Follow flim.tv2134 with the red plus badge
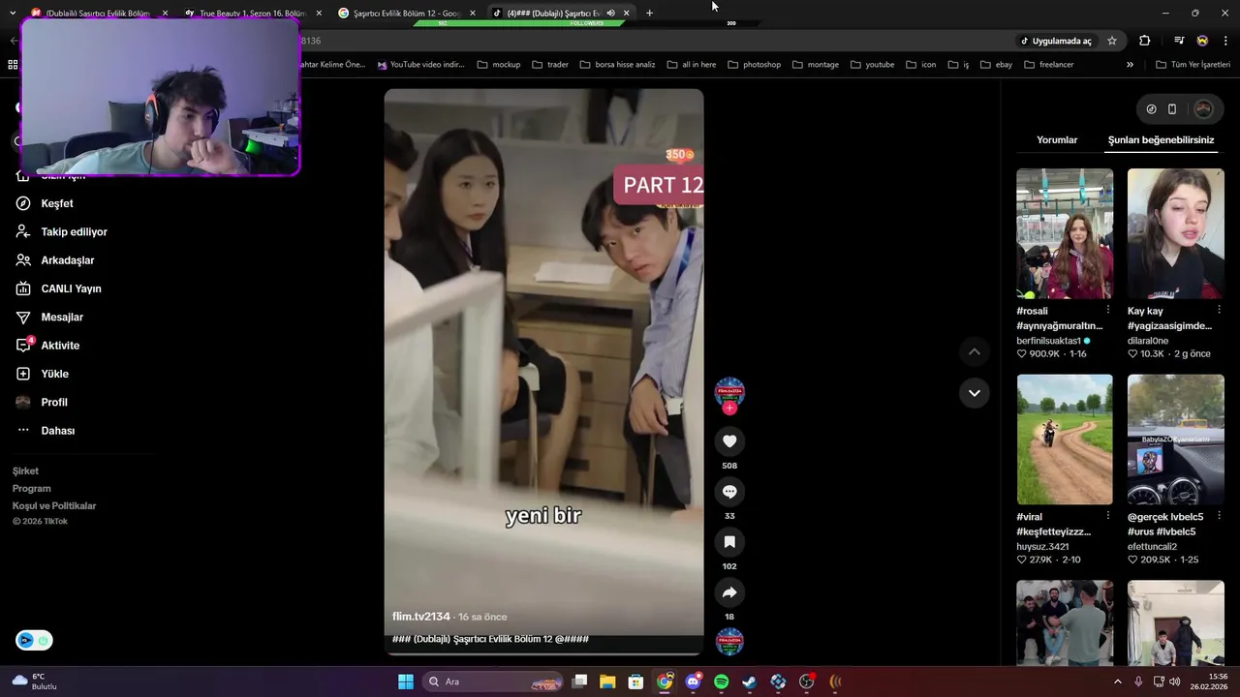This screenshot has height=697, width=1240. 729,409
